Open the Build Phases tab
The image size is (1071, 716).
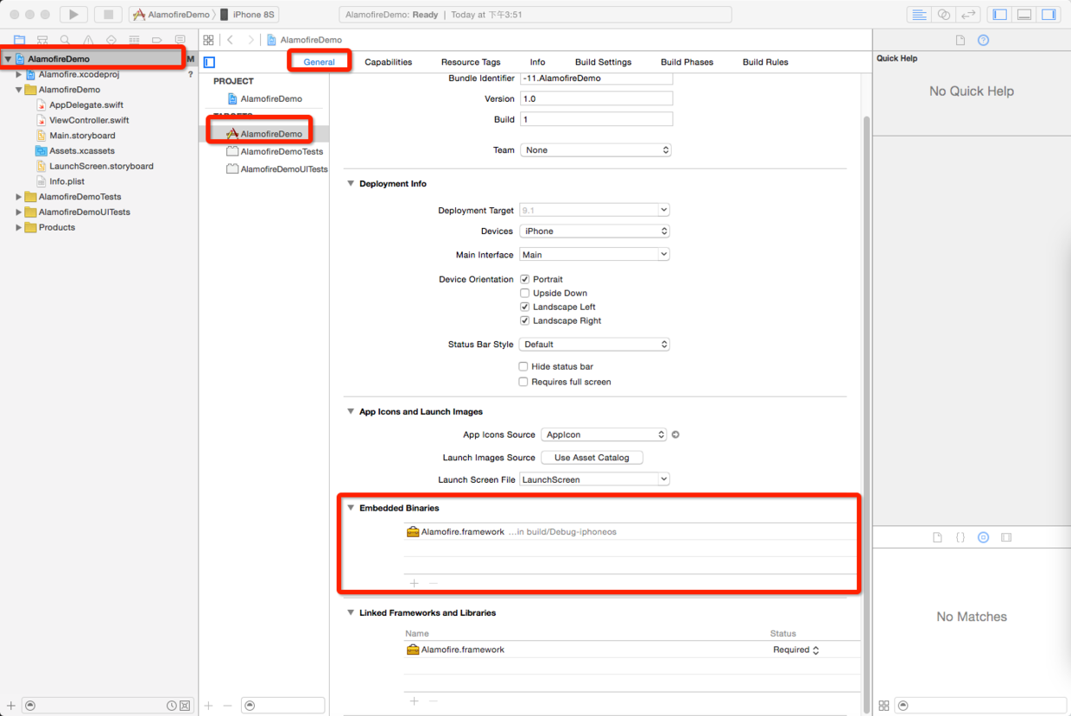click(687, 62)
